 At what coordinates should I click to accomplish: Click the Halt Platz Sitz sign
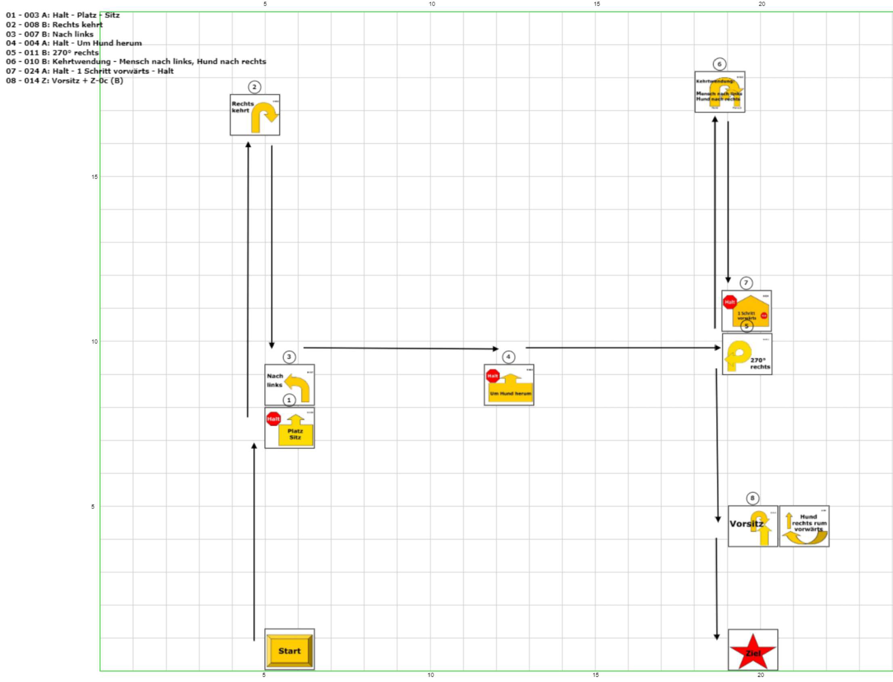(289, 428)
